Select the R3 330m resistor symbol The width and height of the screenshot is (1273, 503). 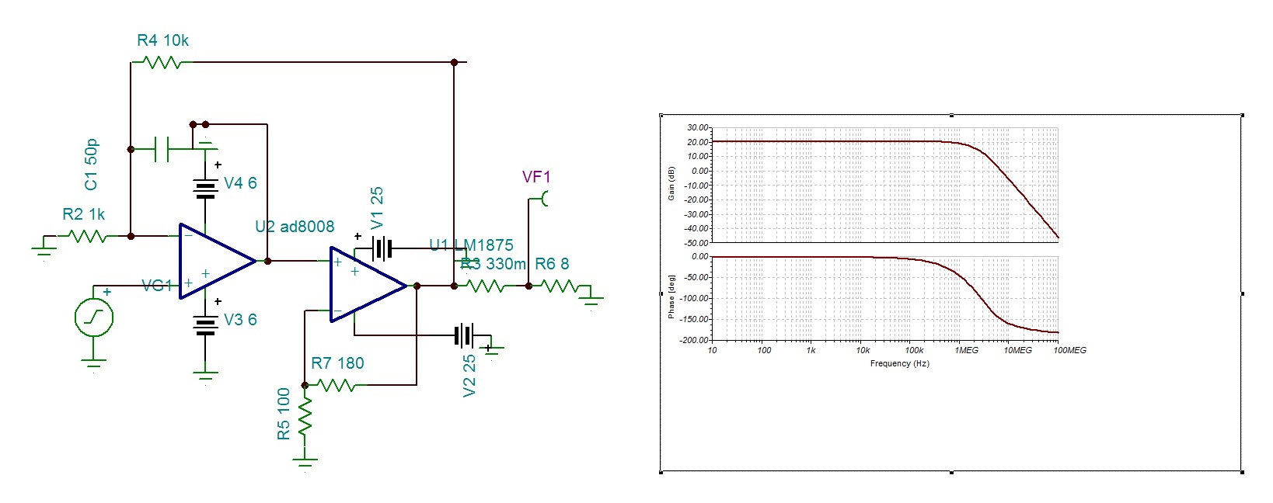(486, 286)
